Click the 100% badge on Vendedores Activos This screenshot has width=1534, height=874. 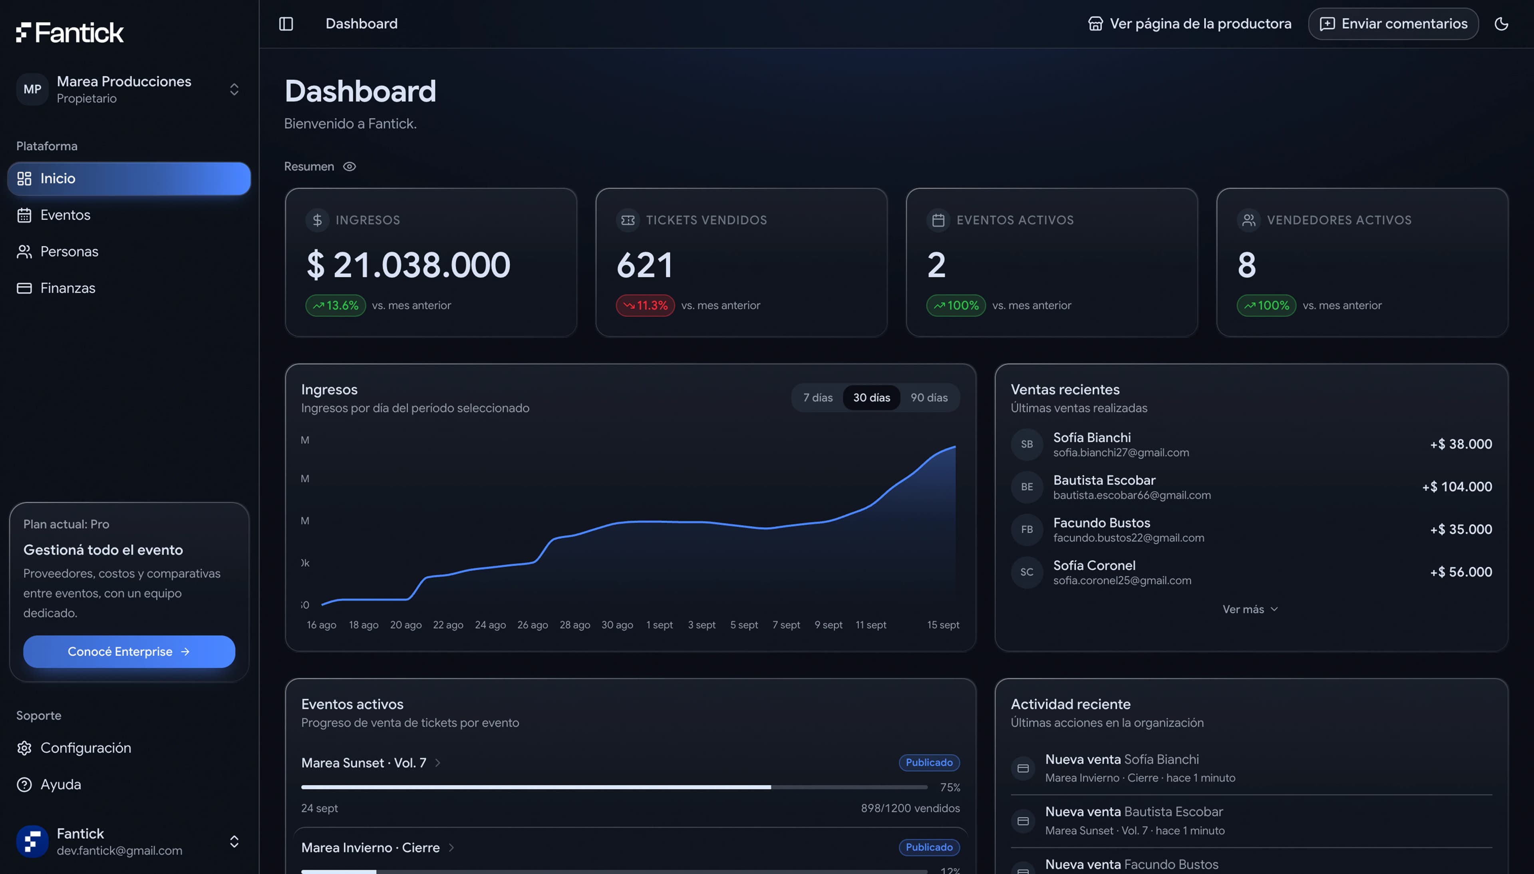1266,306
